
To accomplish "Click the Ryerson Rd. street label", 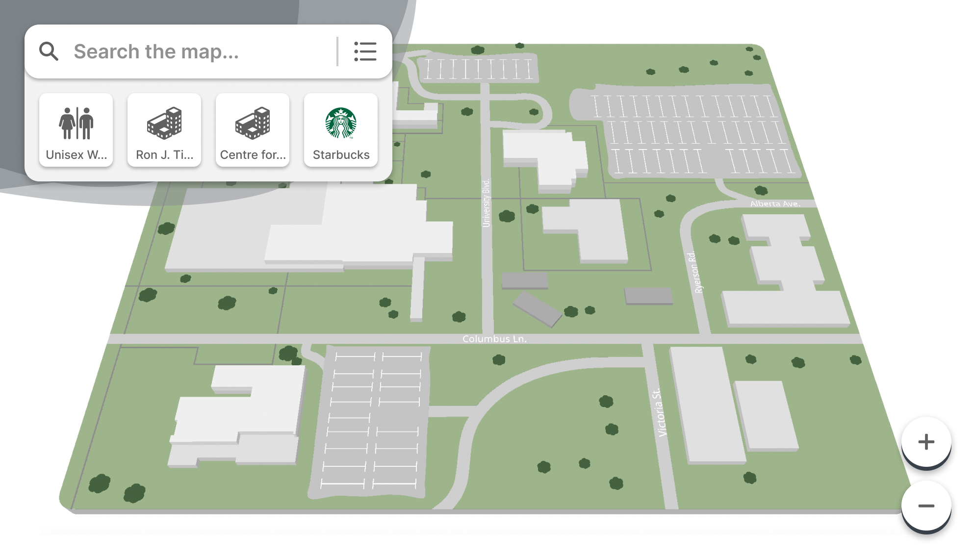I will (x=694, y=273).
